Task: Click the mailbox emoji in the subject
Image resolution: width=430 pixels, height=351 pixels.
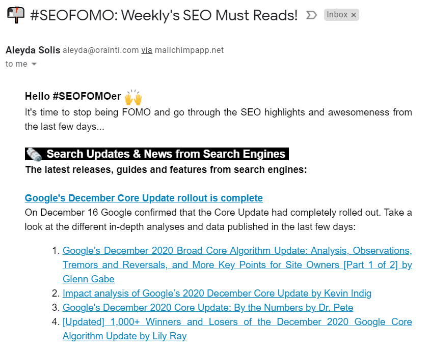Action: coord(15,15)
